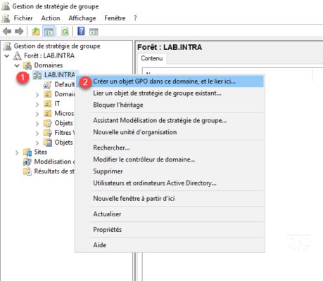Click the console icon beside Fichier menu

pos(6,18)
